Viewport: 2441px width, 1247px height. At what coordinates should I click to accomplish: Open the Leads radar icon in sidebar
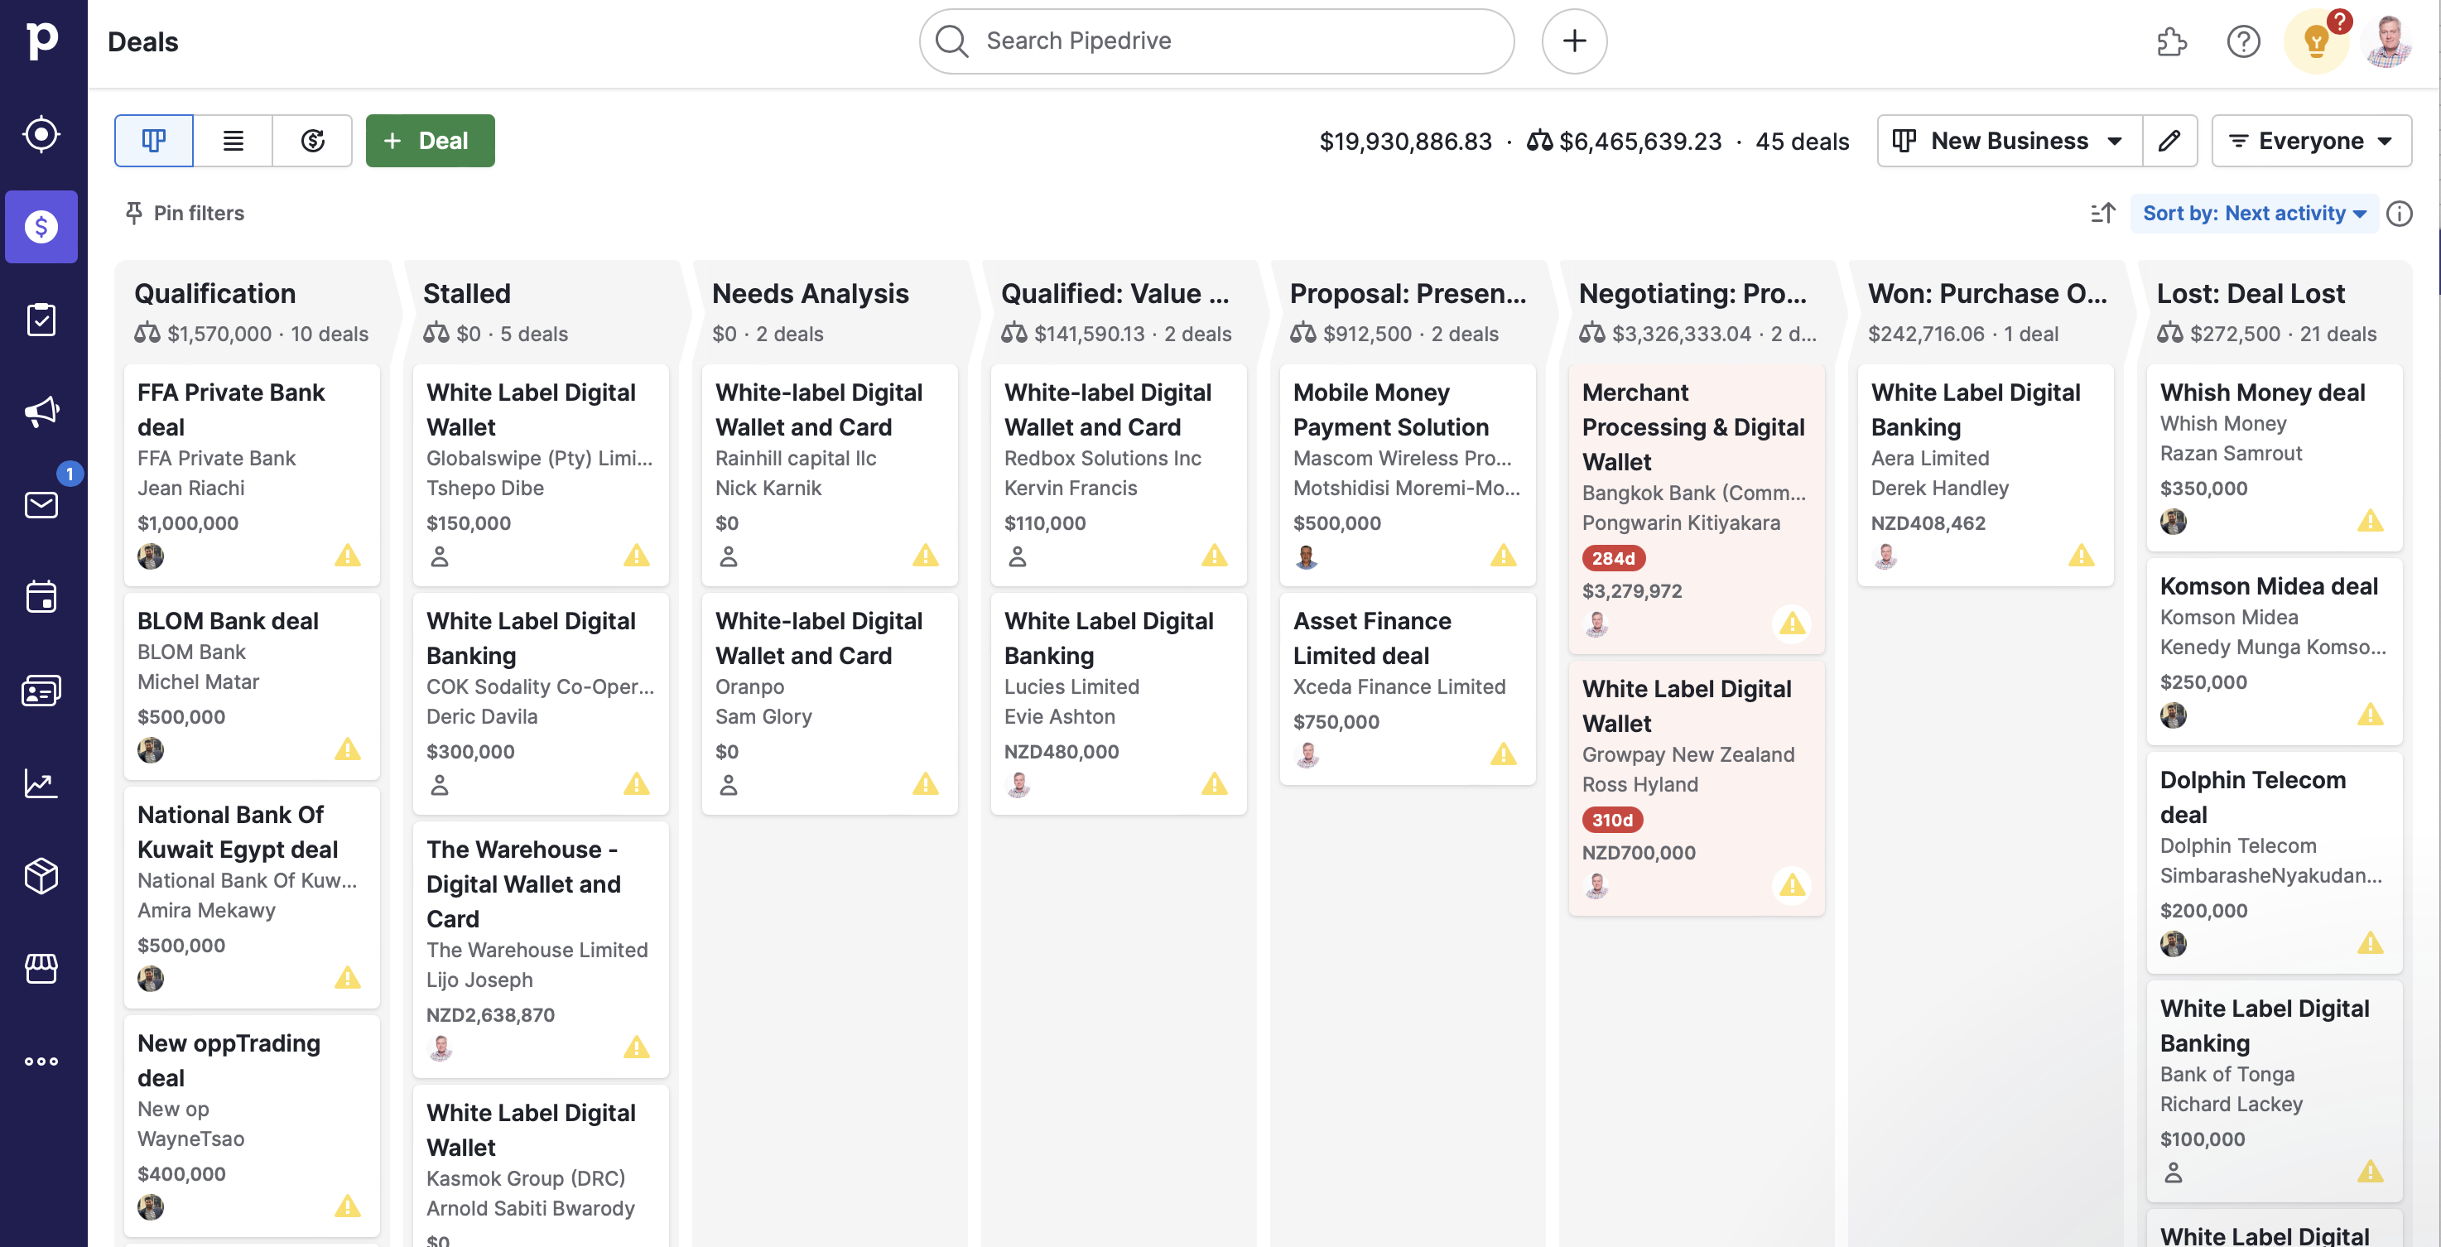[41, 133]
